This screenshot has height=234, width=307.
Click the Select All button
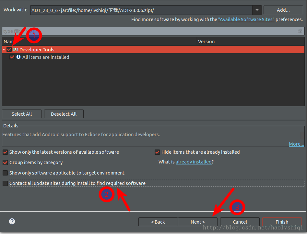pos(22,114)
